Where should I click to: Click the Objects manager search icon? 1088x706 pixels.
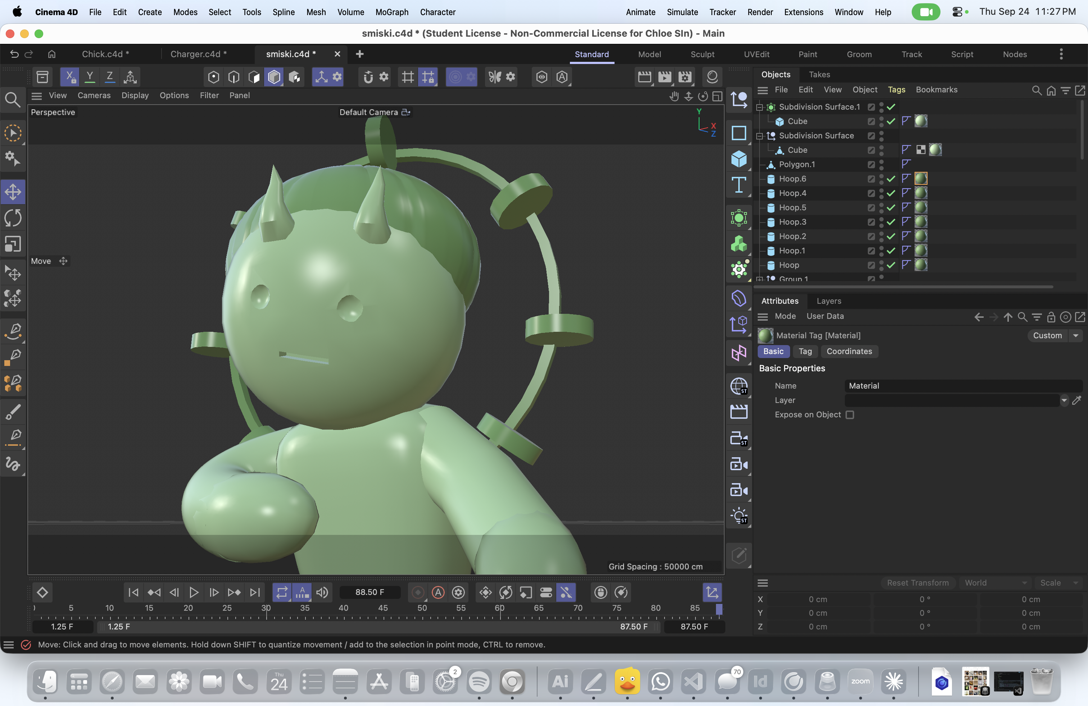pyautogui.click(x=1036, y=90)
